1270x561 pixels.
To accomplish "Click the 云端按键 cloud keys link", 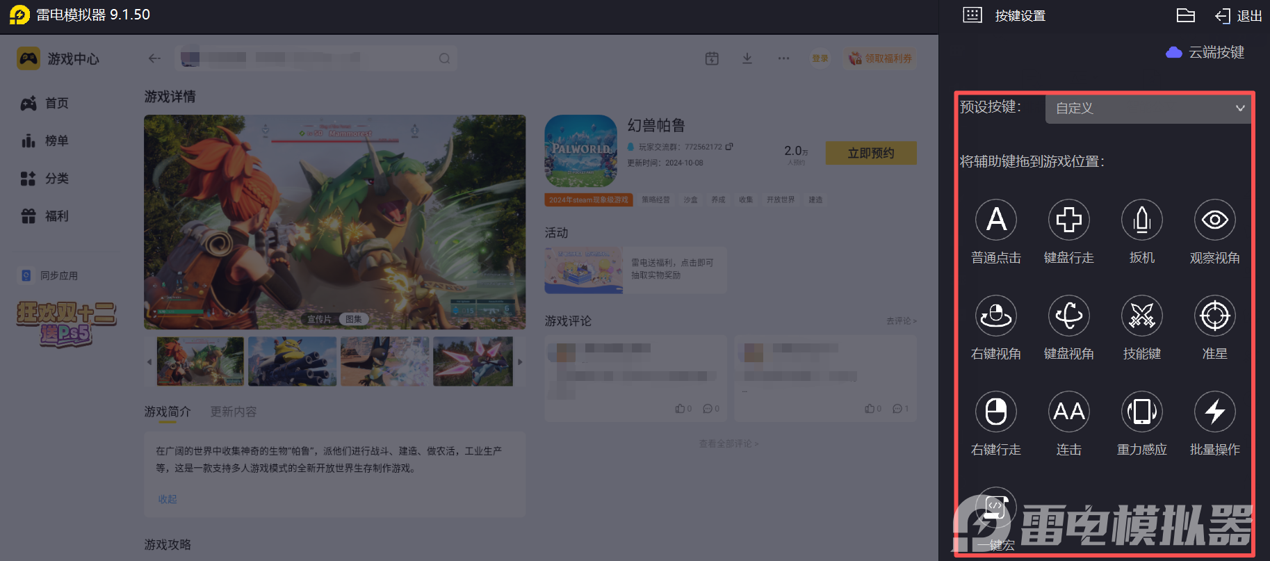I will click(1205, 52).
